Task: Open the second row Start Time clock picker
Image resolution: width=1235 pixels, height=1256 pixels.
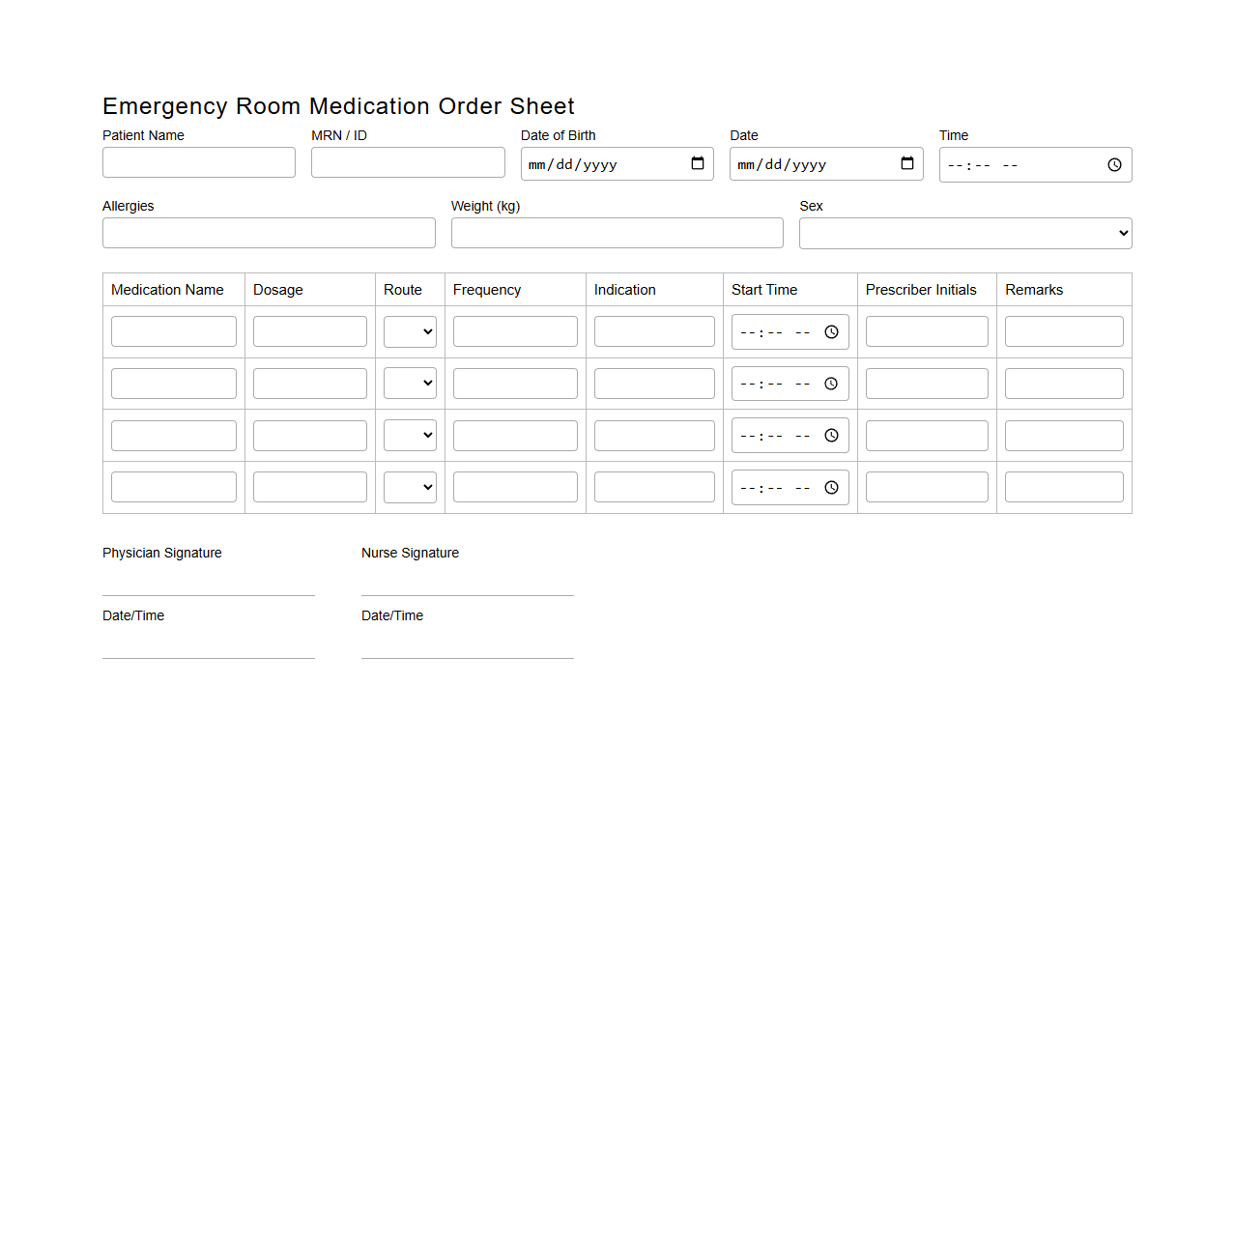Action: [x=831, y=383]
